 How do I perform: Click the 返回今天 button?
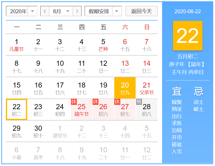pos(141,11)
